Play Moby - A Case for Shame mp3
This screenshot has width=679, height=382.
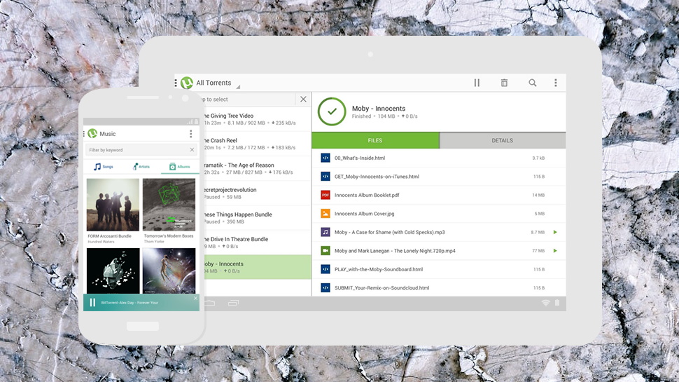(x=555, y=233)
